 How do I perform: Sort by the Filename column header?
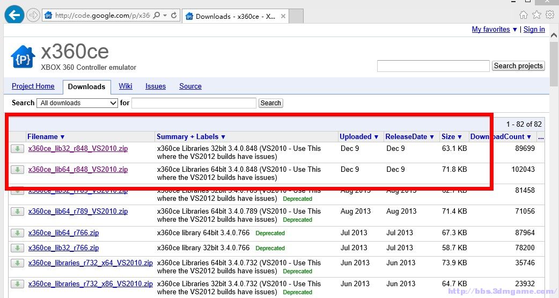(x=46, y=137)
